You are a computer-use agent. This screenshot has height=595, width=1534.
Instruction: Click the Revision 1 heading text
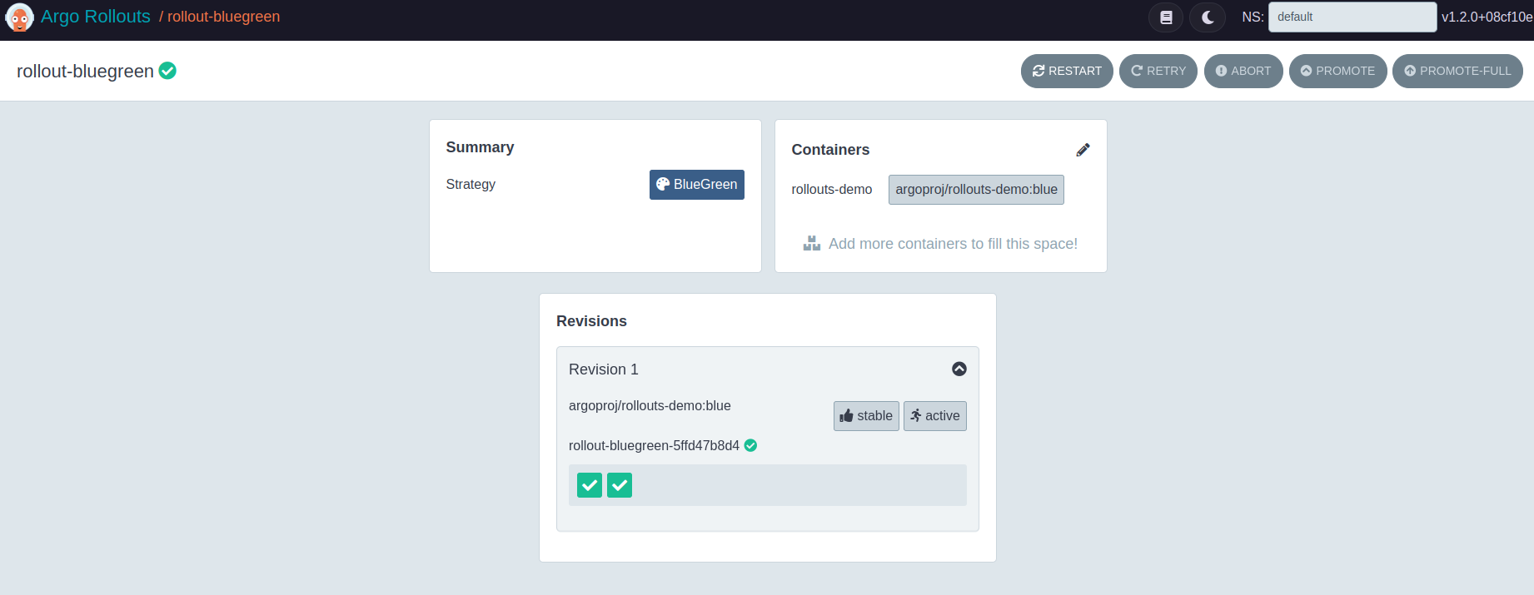pyautogui.click(x=604, y=369)
